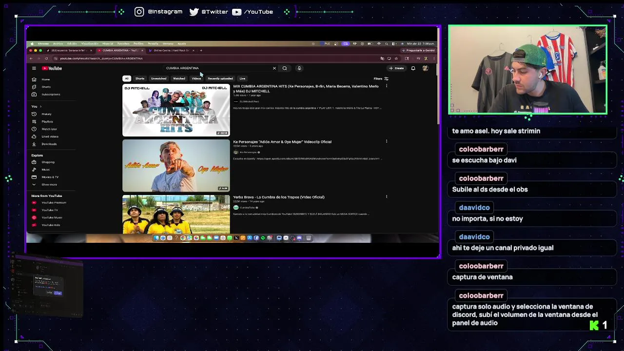Screen dimensions: 624x351
Task: Reload the page in Chrome toolbar
Action: (46, 58)
